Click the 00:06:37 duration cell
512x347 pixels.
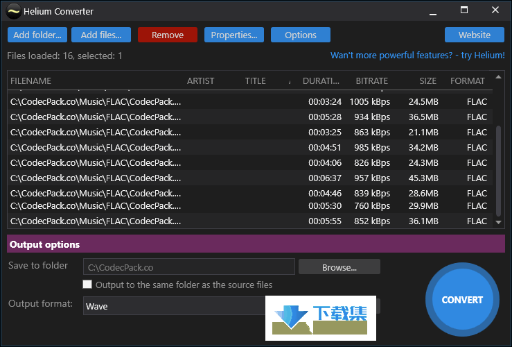point(325,178)
